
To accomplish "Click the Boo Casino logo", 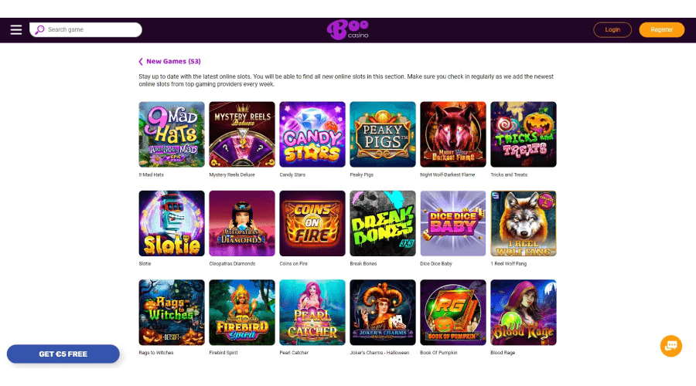I will point(347,29).
